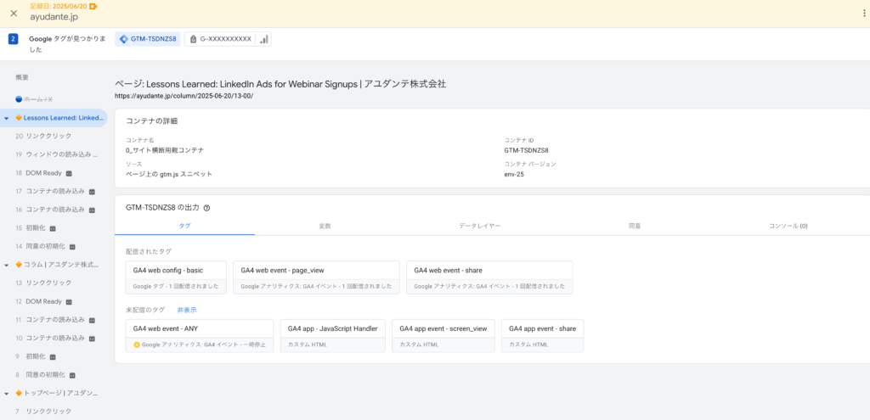Image resolution: width=870 pixels, height=420 pixels.
Task: Select the Lessons Learned: Linked... page entry
Action: coord(54,117)
